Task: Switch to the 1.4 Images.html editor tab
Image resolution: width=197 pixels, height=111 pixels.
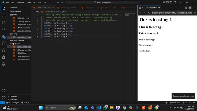Action: [110, 8]
